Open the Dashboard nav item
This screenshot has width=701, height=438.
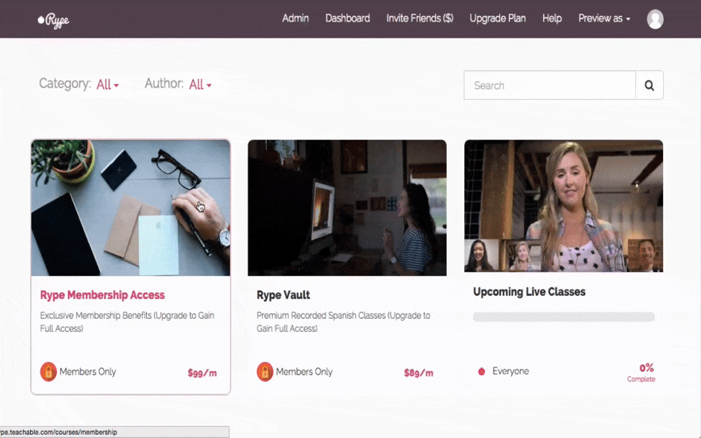point(348,18)
